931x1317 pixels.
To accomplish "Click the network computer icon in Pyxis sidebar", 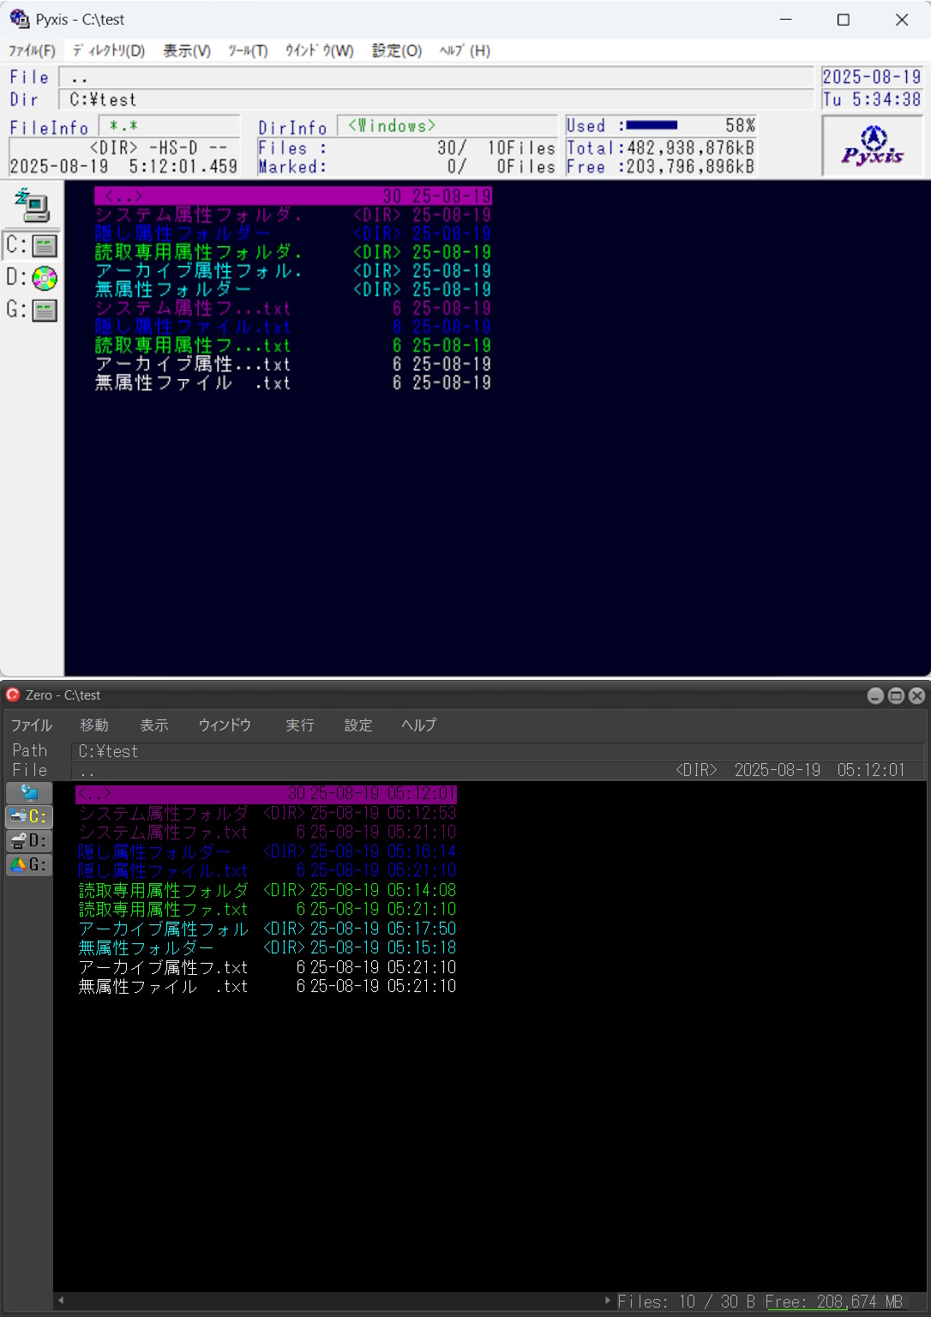I will pyautogui.click(x=32, y=205).
